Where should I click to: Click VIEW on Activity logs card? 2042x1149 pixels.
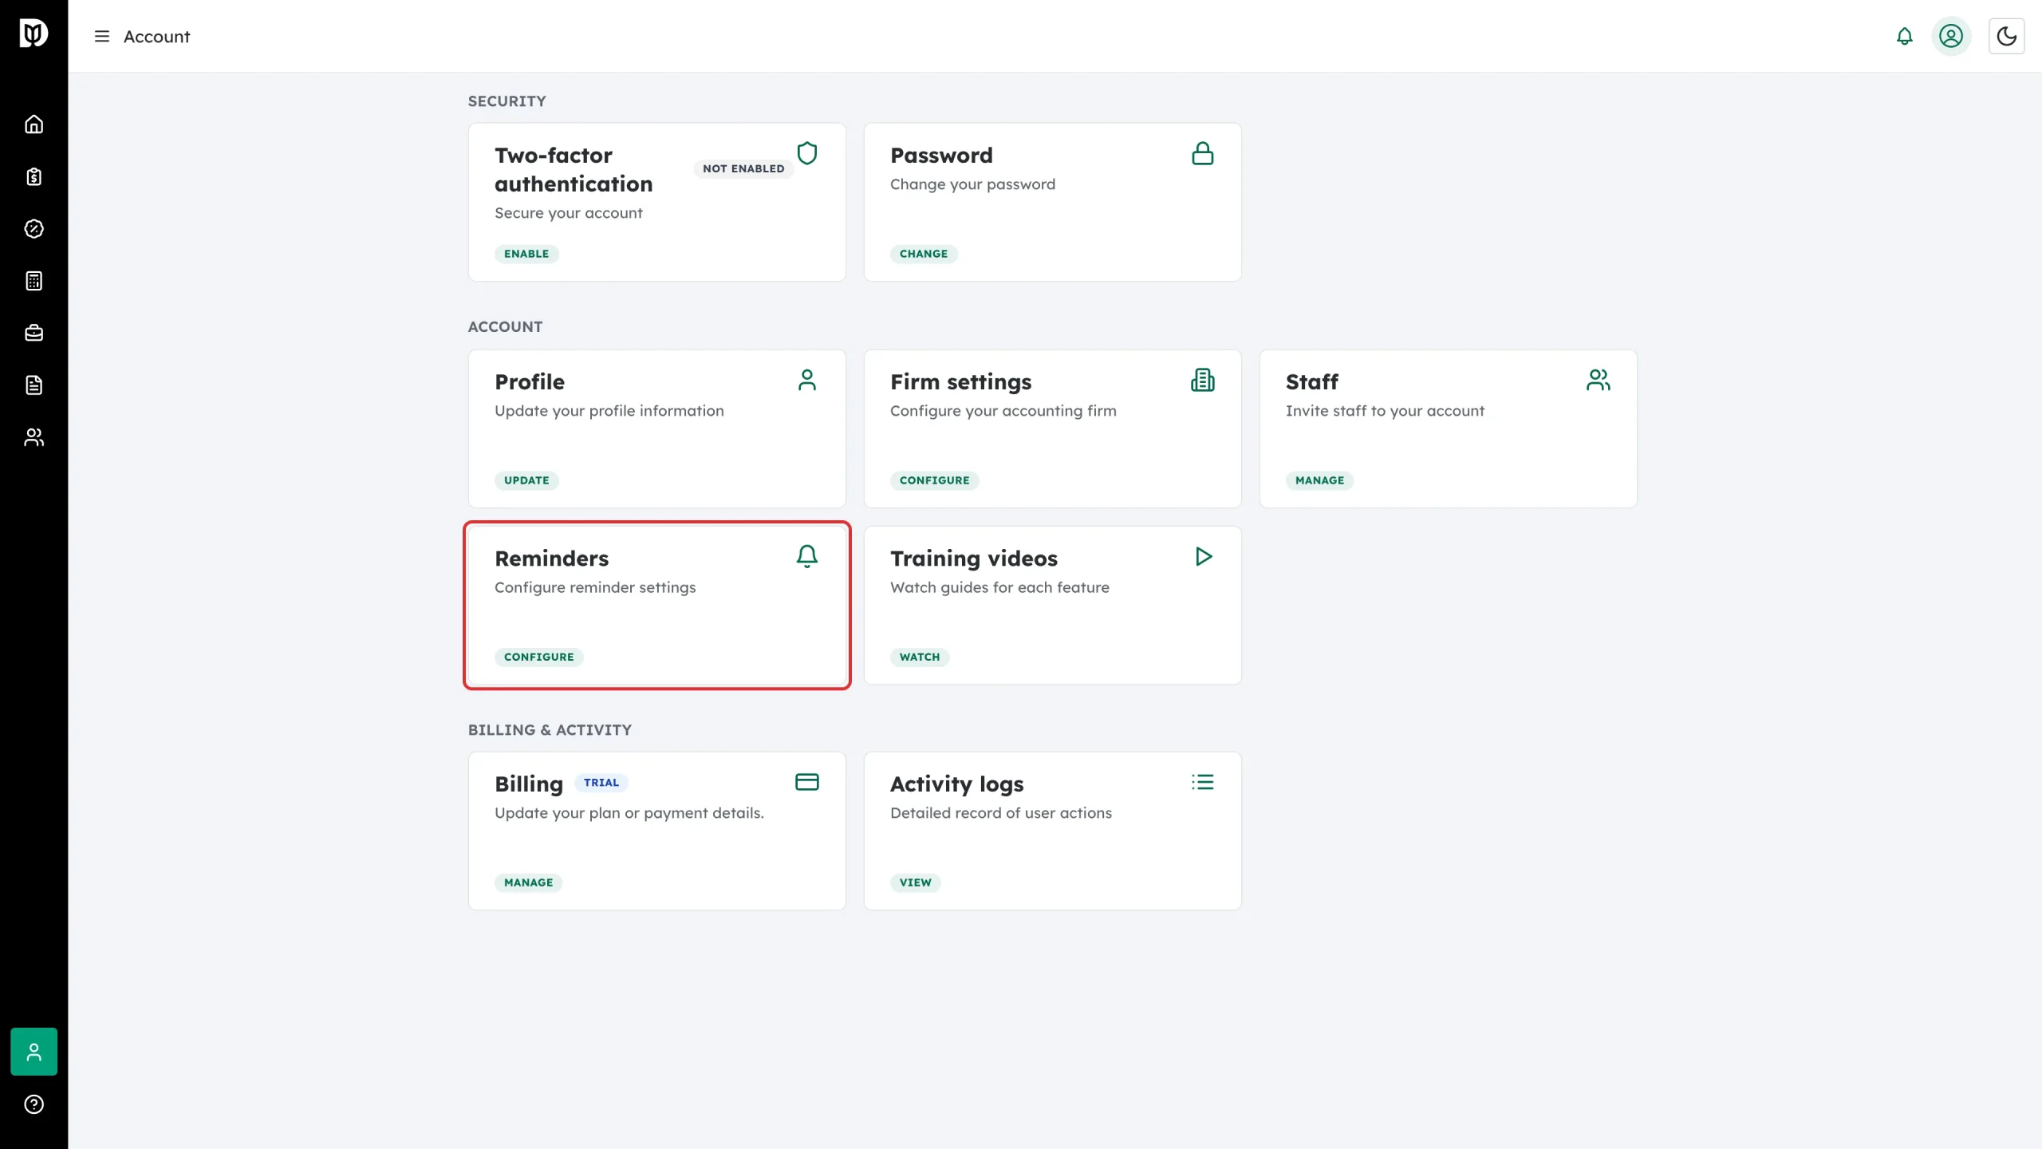click(x=915, y=882)
